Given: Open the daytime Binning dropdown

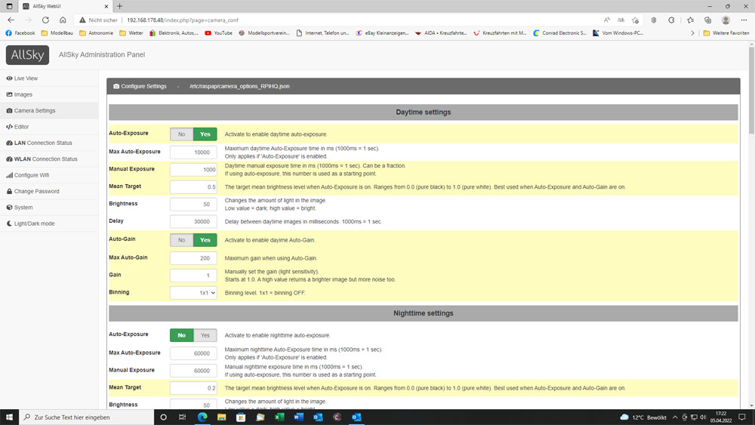Looking at the screenshot, I should point(193,293).
